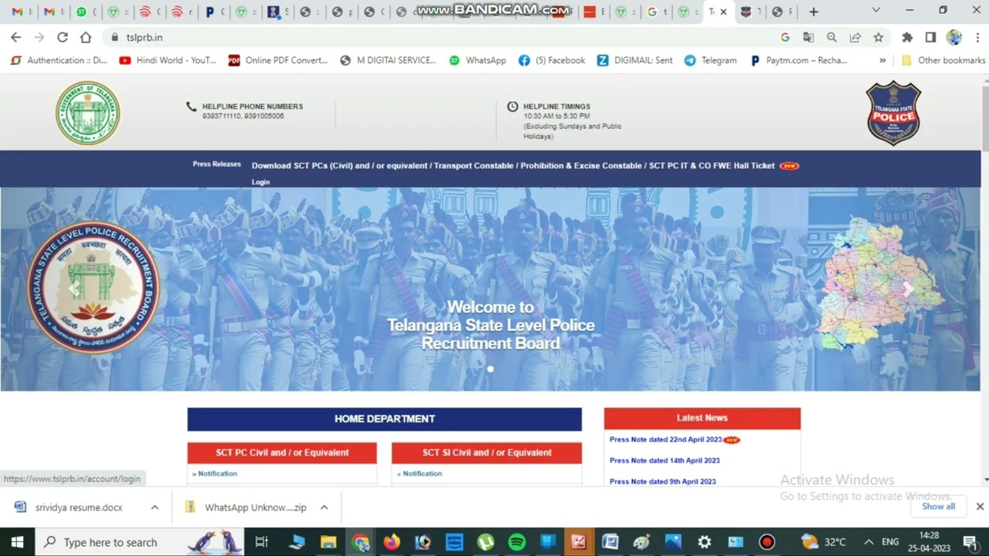Viewport: 989px width, 556px height.
Task: Open the weather 32°C widget
Action: (824, 542)
